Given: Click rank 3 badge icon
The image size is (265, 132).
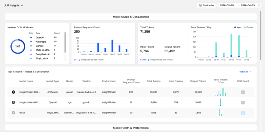Looking at the screenshot, I should click(13, 113).
